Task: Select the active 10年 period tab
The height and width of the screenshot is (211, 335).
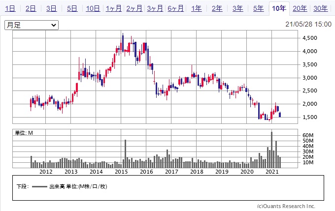Action: [x=279, y=8]
